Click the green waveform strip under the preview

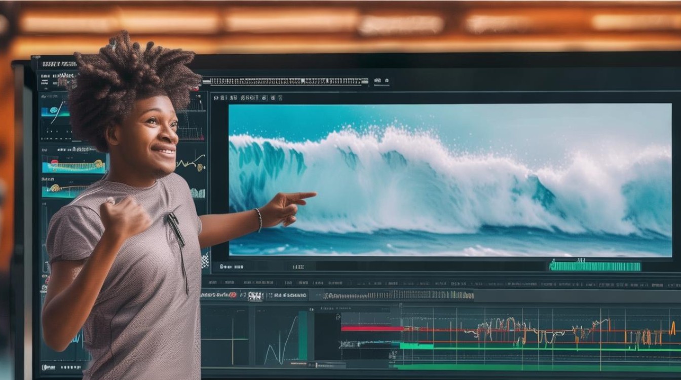click(x=595, y=266)
